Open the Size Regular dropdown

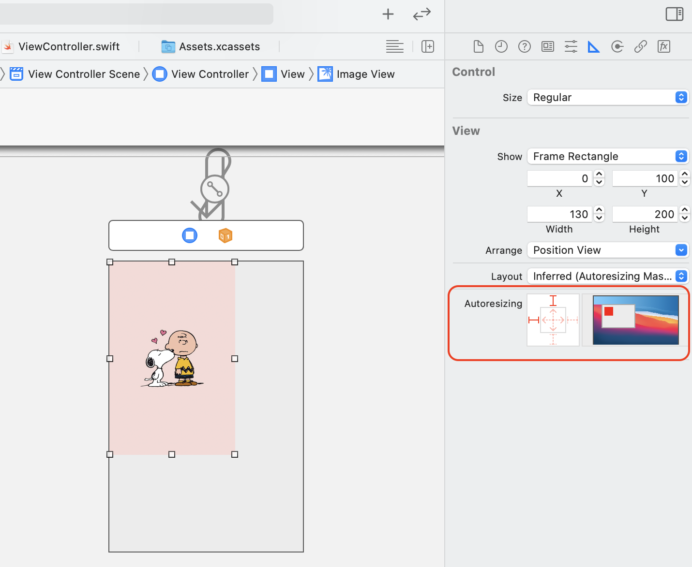point(608,97)
